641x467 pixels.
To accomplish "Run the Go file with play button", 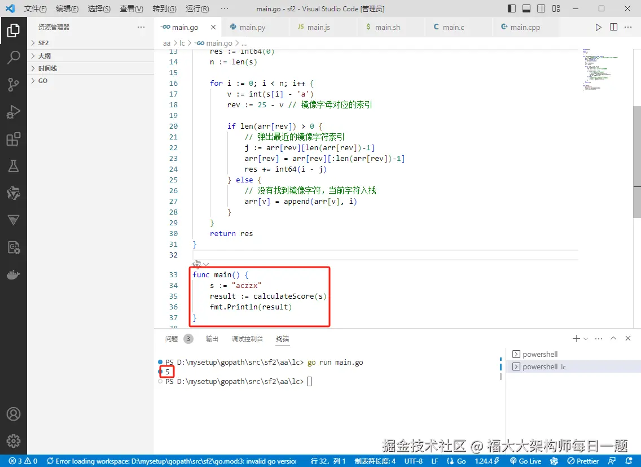I will click(598, 27).
